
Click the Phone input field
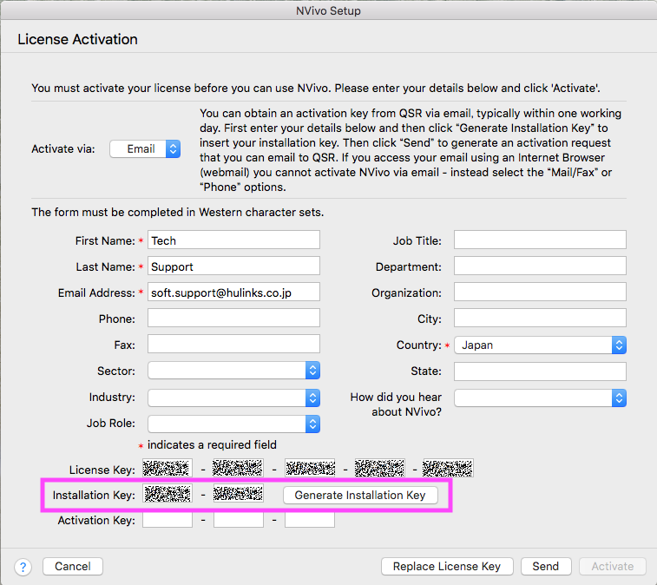pos(233,318)
